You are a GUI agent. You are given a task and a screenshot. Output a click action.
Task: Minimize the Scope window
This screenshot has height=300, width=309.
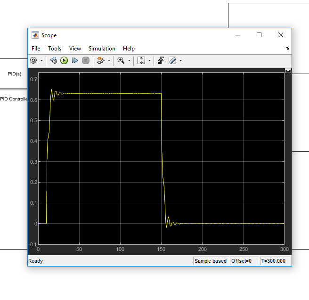click(x=238, y=35)
